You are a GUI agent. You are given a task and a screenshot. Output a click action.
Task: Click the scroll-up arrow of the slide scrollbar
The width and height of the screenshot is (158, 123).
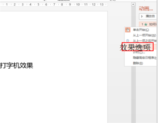(x=133, y=4)
